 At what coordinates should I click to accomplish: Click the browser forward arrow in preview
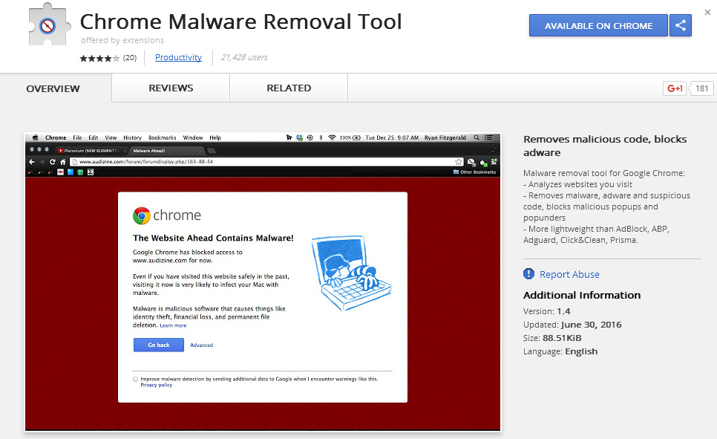42,162
